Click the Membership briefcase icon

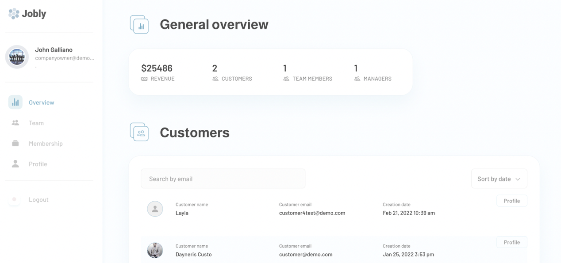pos(15,143)
